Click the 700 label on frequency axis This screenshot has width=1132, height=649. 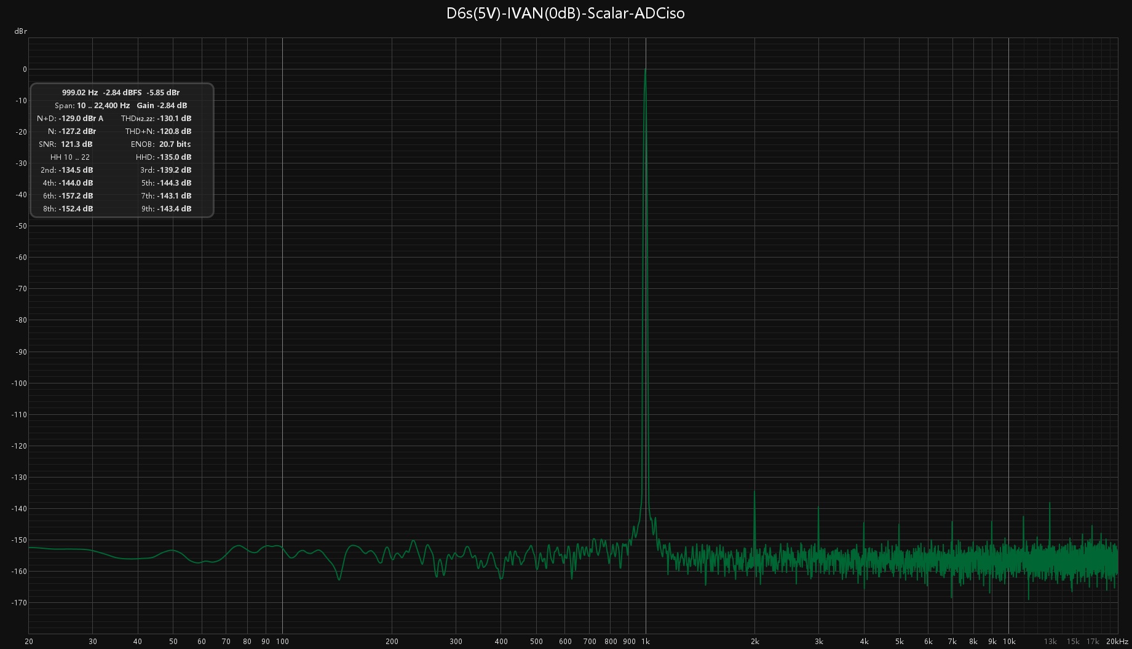pyautogui.click(x=590, y=642)
